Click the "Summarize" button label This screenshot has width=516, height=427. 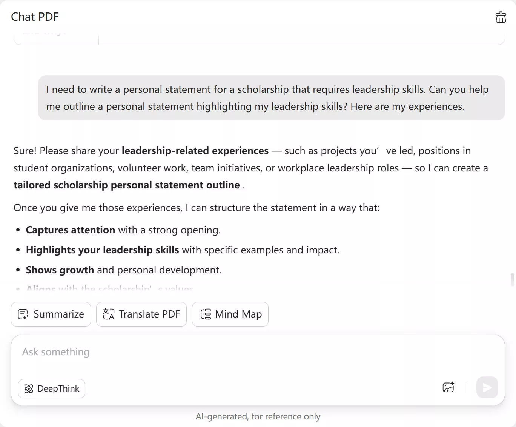click(59, 314)
